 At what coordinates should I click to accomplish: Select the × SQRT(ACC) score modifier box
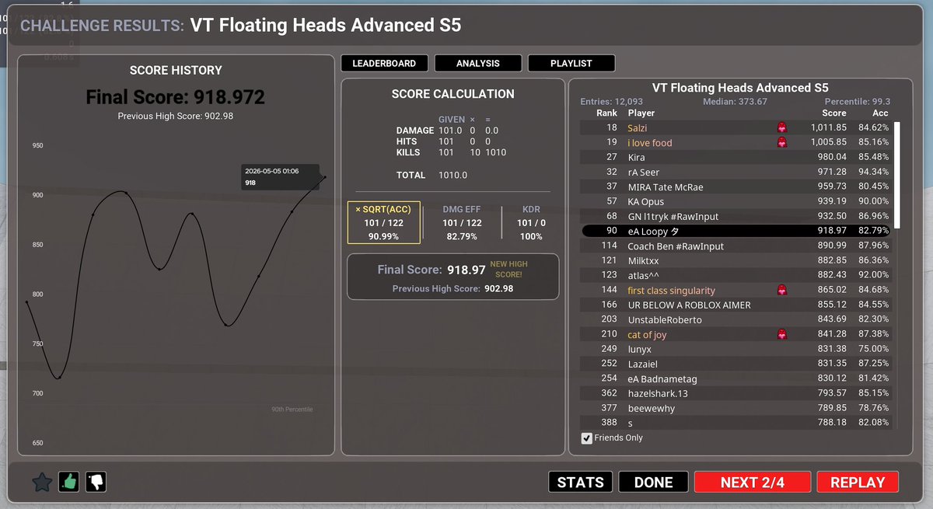(x=383, y=222)
